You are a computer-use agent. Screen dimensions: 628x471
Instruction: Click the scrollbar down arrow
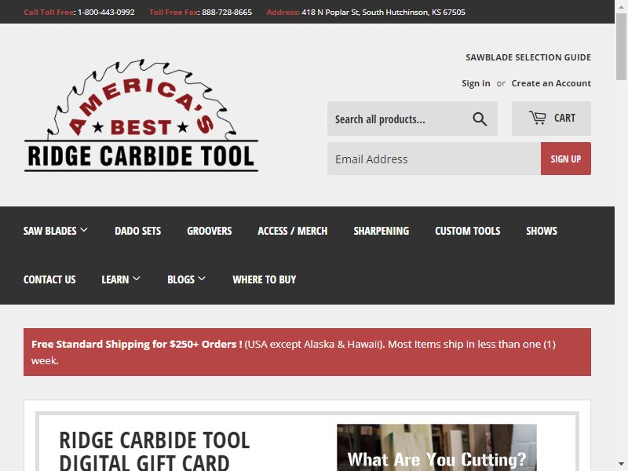tap(621, 465)
